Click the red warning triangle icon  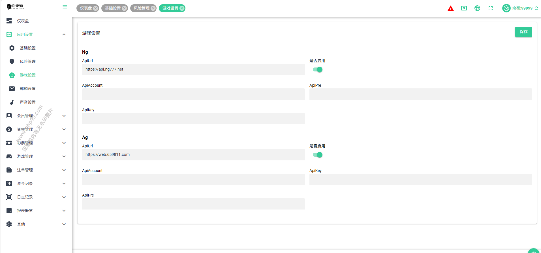(x=450, y=8)
